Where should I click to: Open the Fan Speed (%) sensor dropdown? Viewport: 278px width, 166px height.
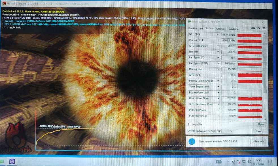tap(218, 58)
